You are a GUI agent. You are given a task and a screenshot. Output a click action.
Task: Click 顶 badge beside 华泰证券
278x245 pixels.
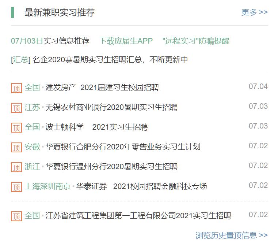[16, 187]
